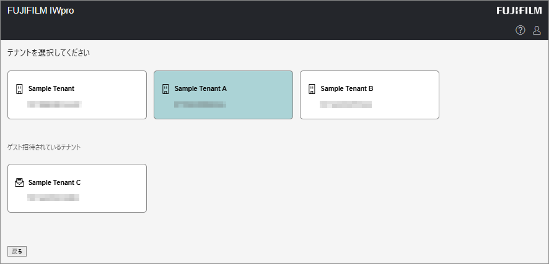Click building icon beside Sample Tenant A
The width and height of the screenshot is (549, 264).
pos(165,88)
